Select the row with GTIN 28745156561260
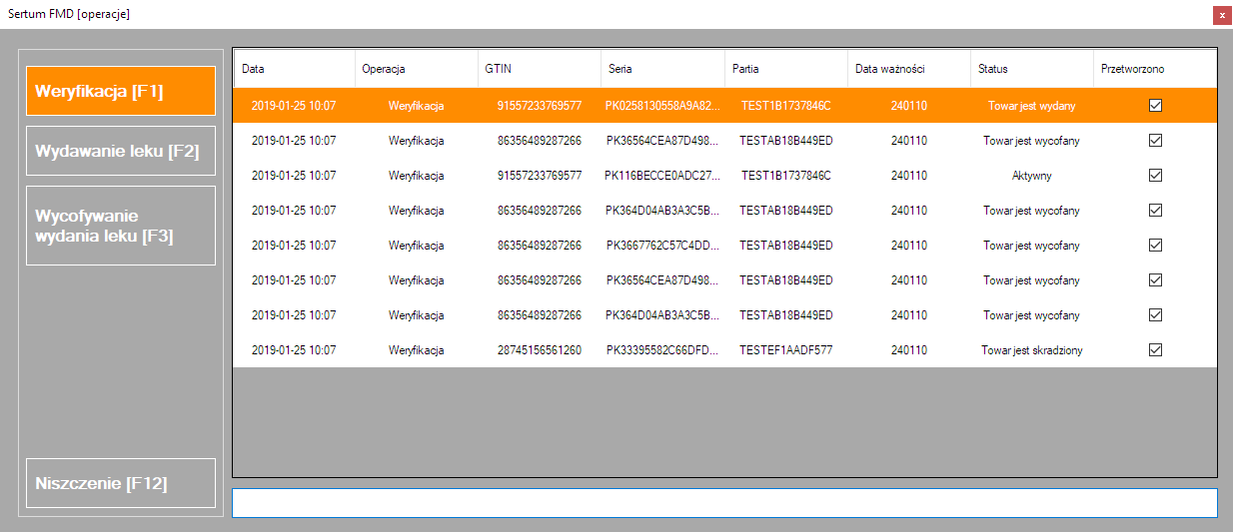The image size is (1233, 532). click(539, 350)
